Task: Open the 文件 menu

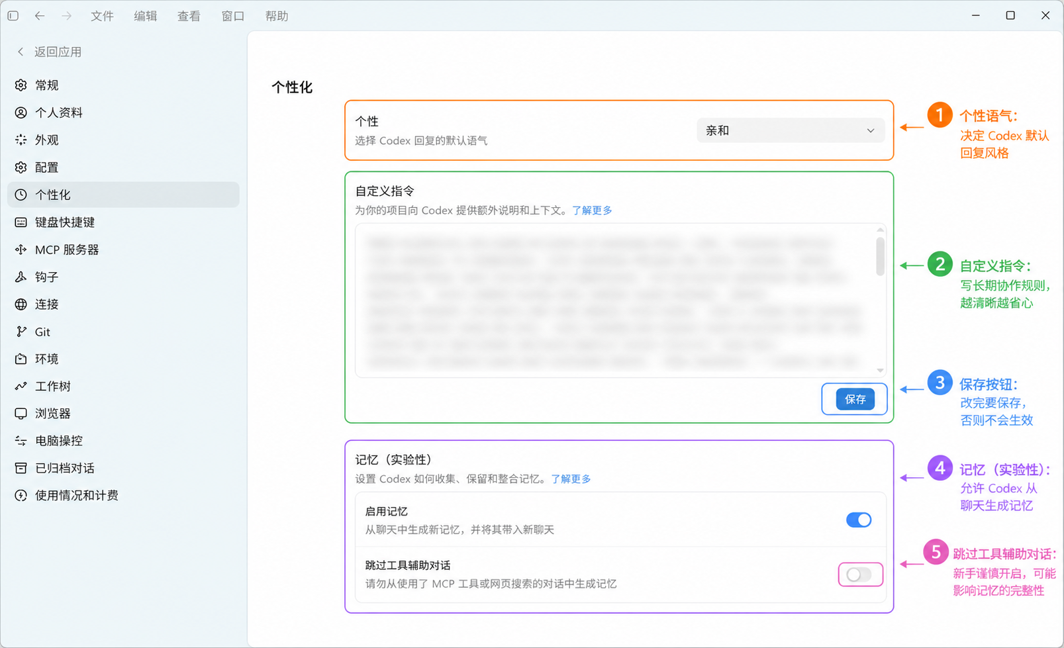Action: pyautogui.click(x=102, y=16)
